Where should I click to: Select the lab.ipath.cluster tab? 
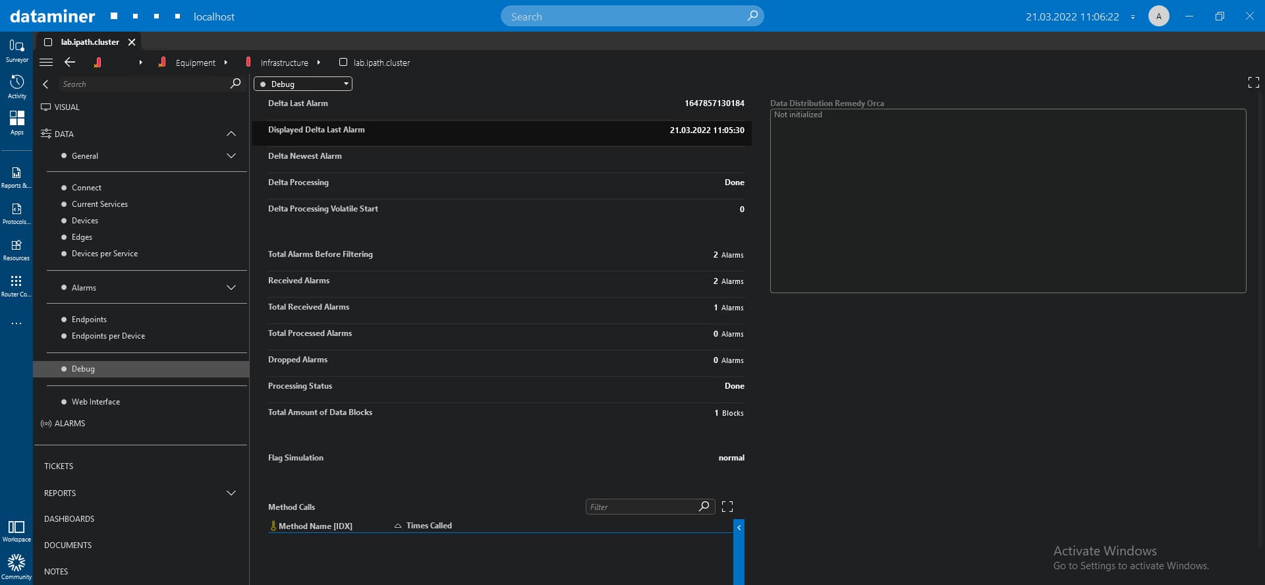[89, 42]
